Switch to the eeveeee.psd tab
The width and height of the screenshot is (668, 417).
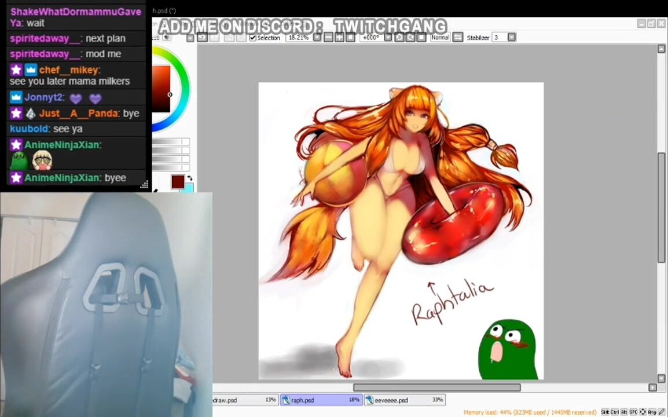click(x=405, y=400)
